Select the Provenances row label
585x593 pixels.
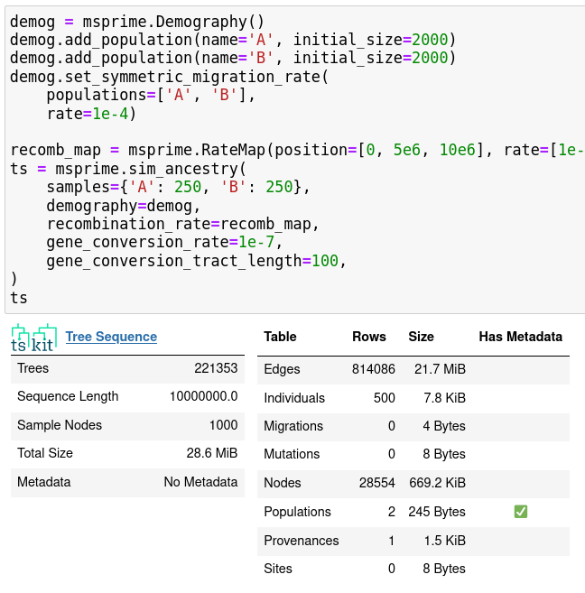[301, 541]
